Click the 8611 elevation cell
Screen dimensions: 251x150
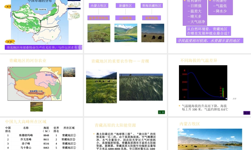[46, 139]
